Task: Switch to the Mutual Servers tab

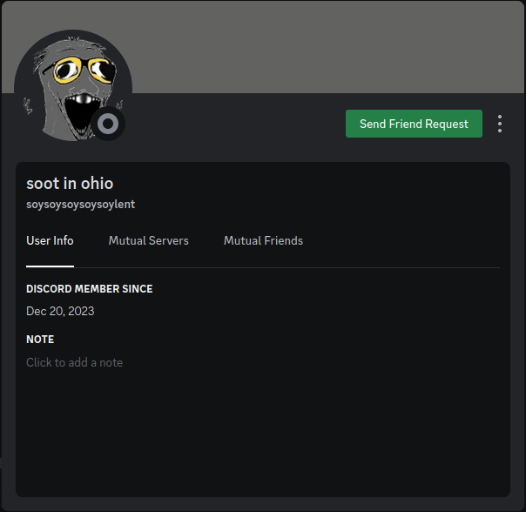Action: pos(148,240)
